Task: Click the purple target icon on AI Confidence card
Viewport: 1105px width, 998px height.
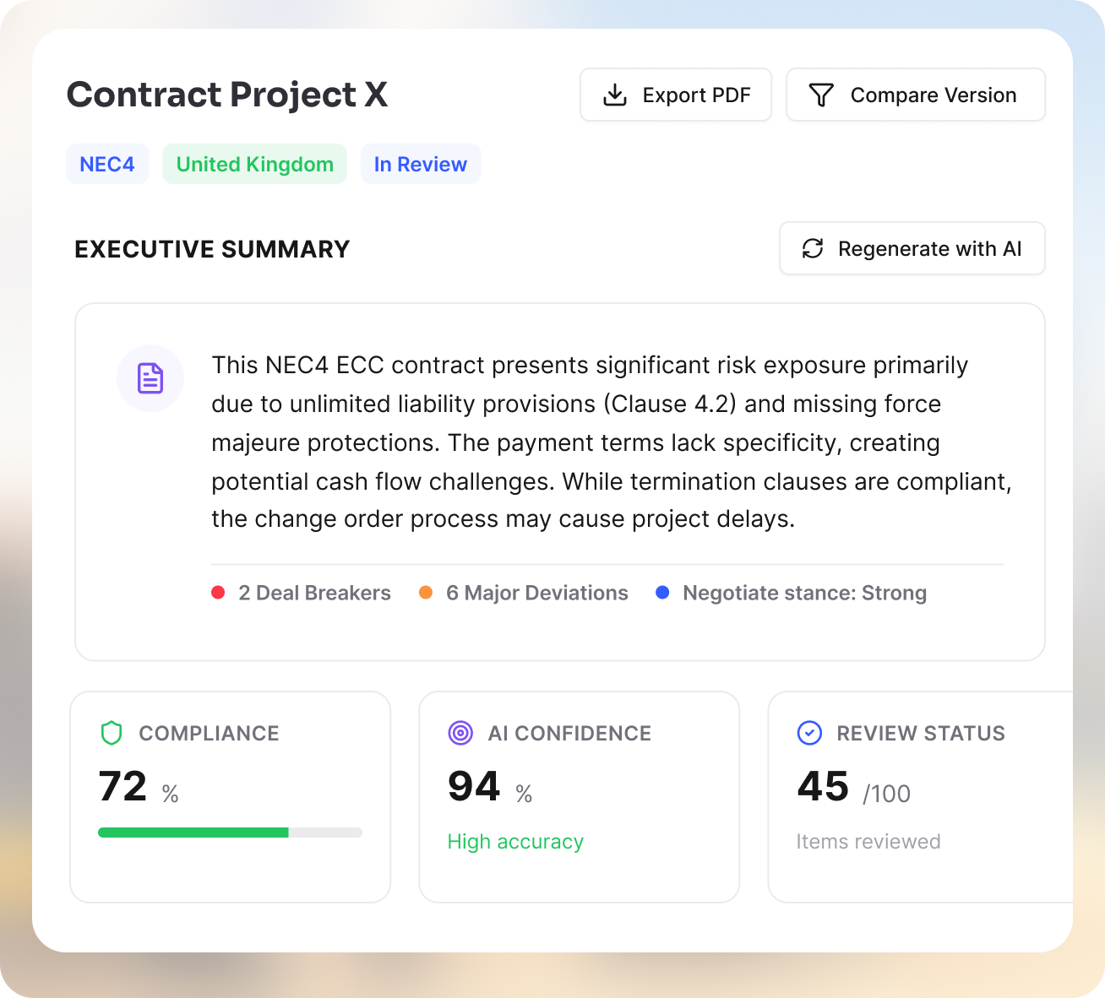Action: coord(460,733)
